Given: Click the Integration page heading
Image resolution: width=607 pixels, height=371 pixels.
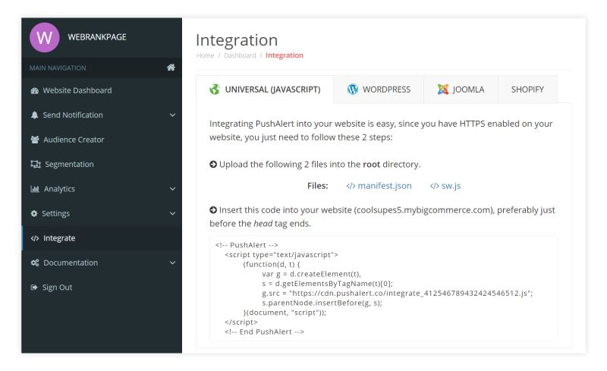Looking at the screenshot, I should point(237,40).
